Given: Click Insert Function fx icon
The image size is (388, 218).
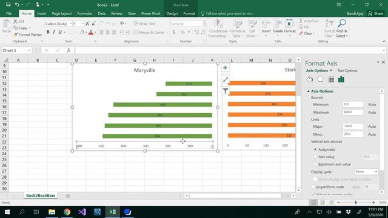Looking at the screenshot, I should coord(69,50).
